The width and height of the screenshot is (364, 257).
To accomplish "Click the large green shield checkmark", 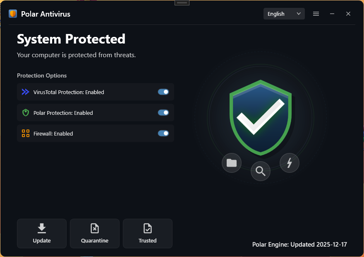I will (261, 117).
